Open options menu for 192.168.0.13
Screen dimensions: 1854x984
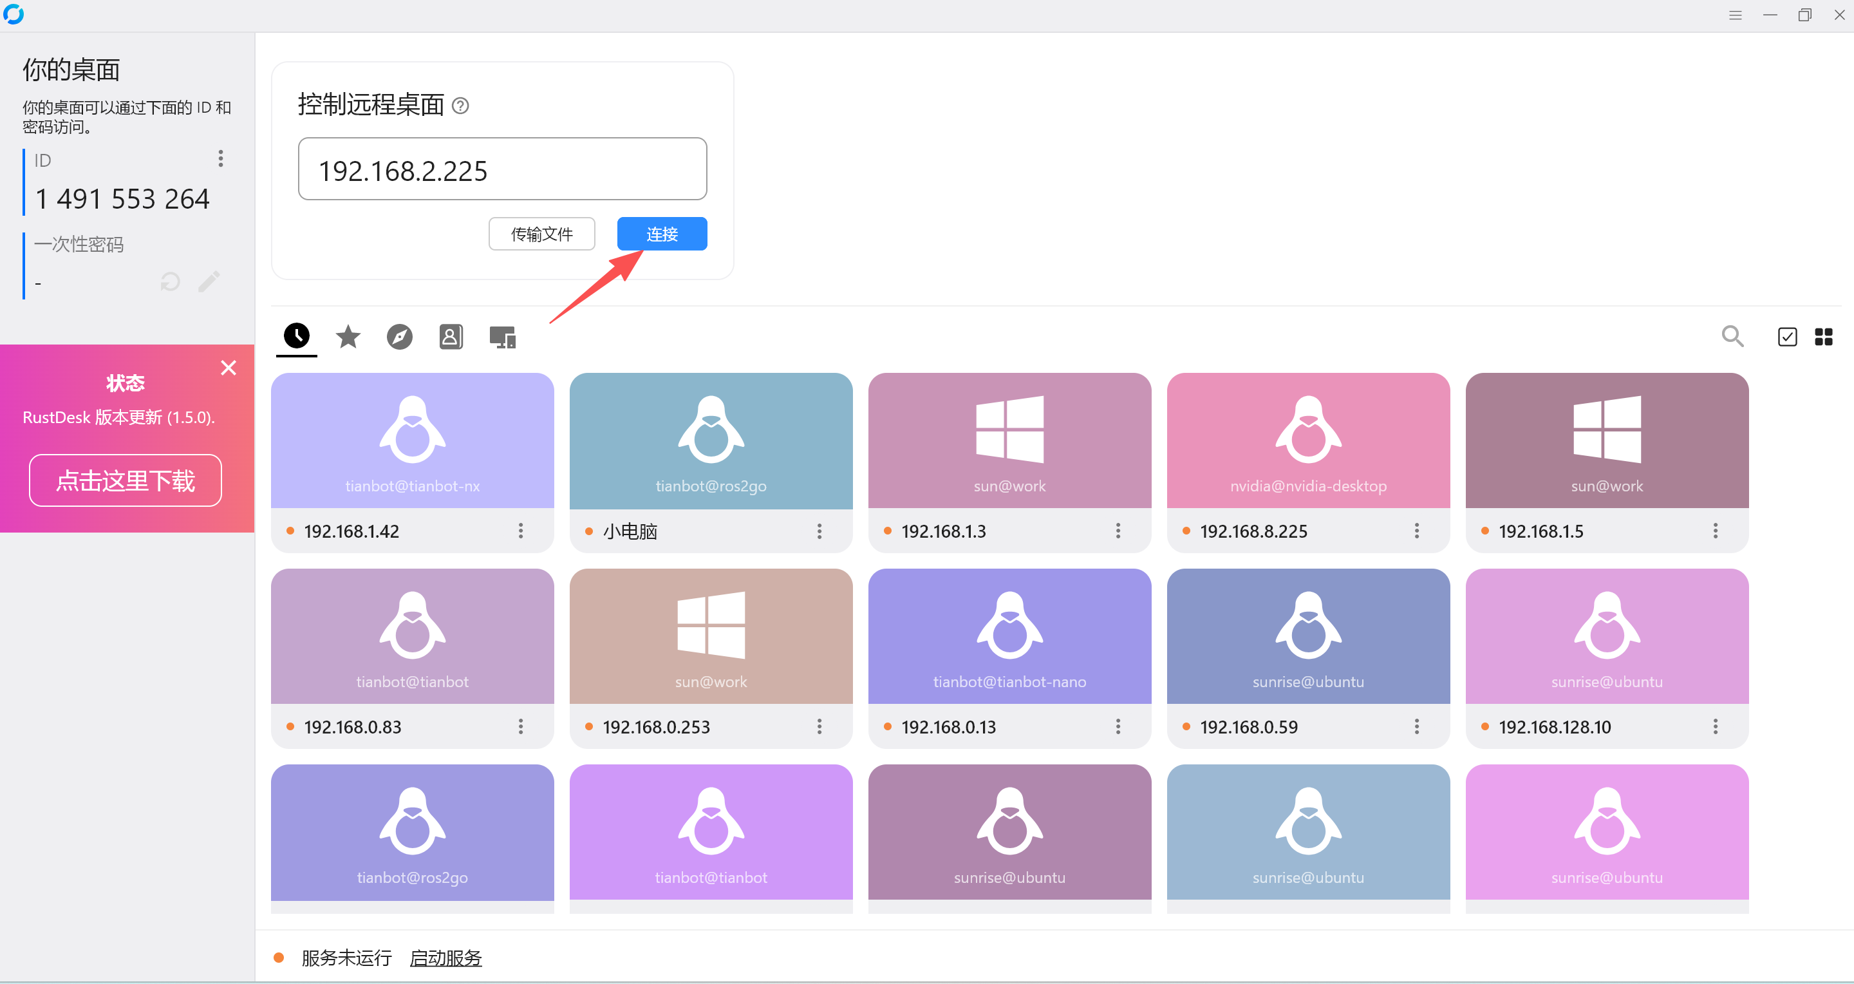tap(1118, 726)
